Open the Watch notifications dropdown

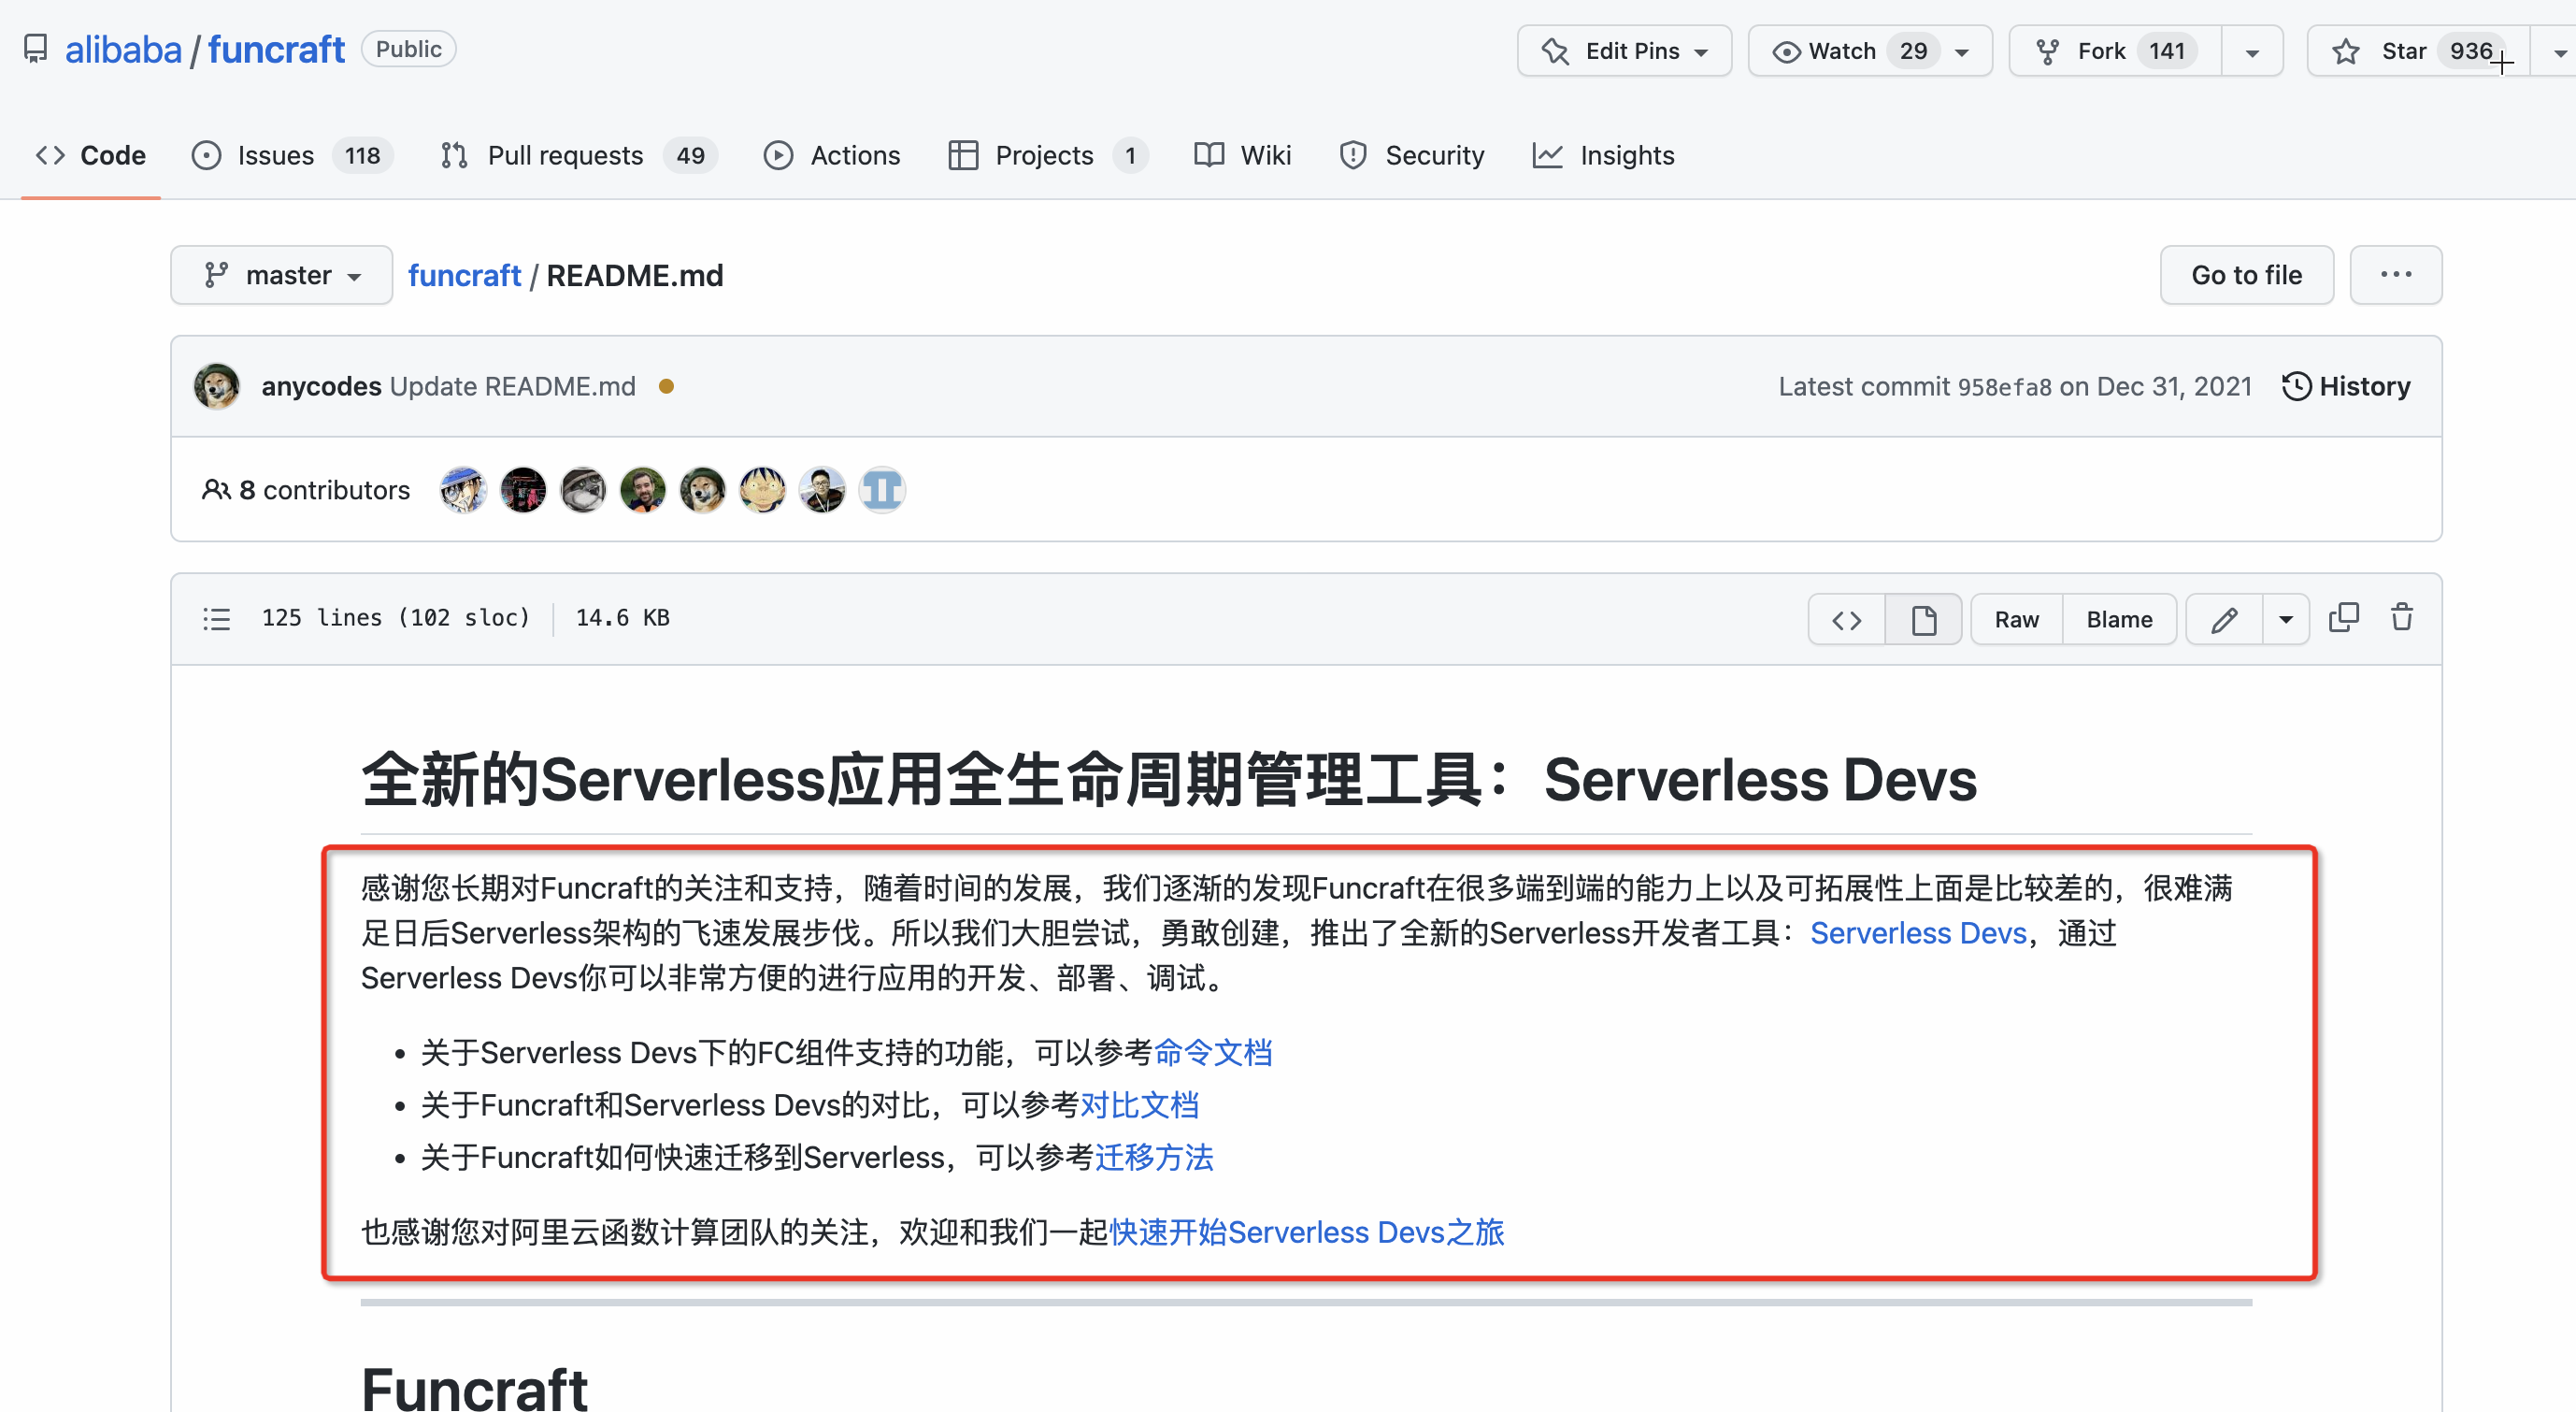click(1870, 51)
